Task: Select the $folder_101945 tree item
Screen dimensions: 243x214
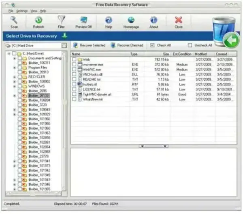Action: pyautogui.click(x=39, y=175)
